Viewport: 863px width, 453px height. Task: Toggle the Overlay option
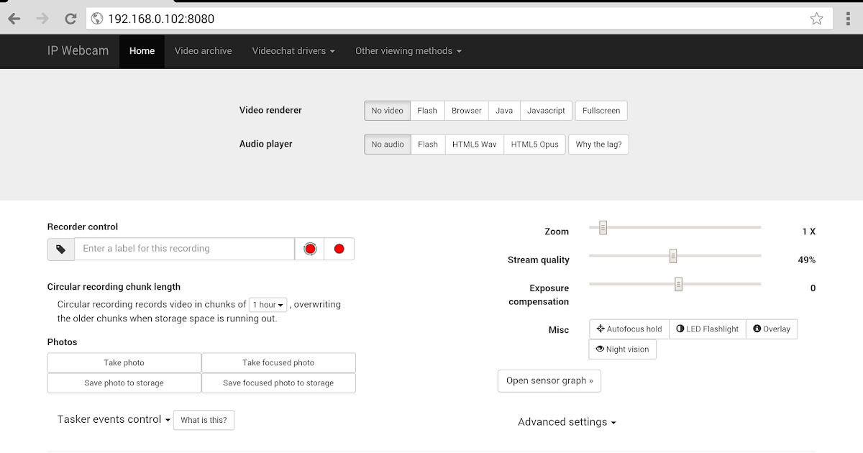(x=772, y=329)
